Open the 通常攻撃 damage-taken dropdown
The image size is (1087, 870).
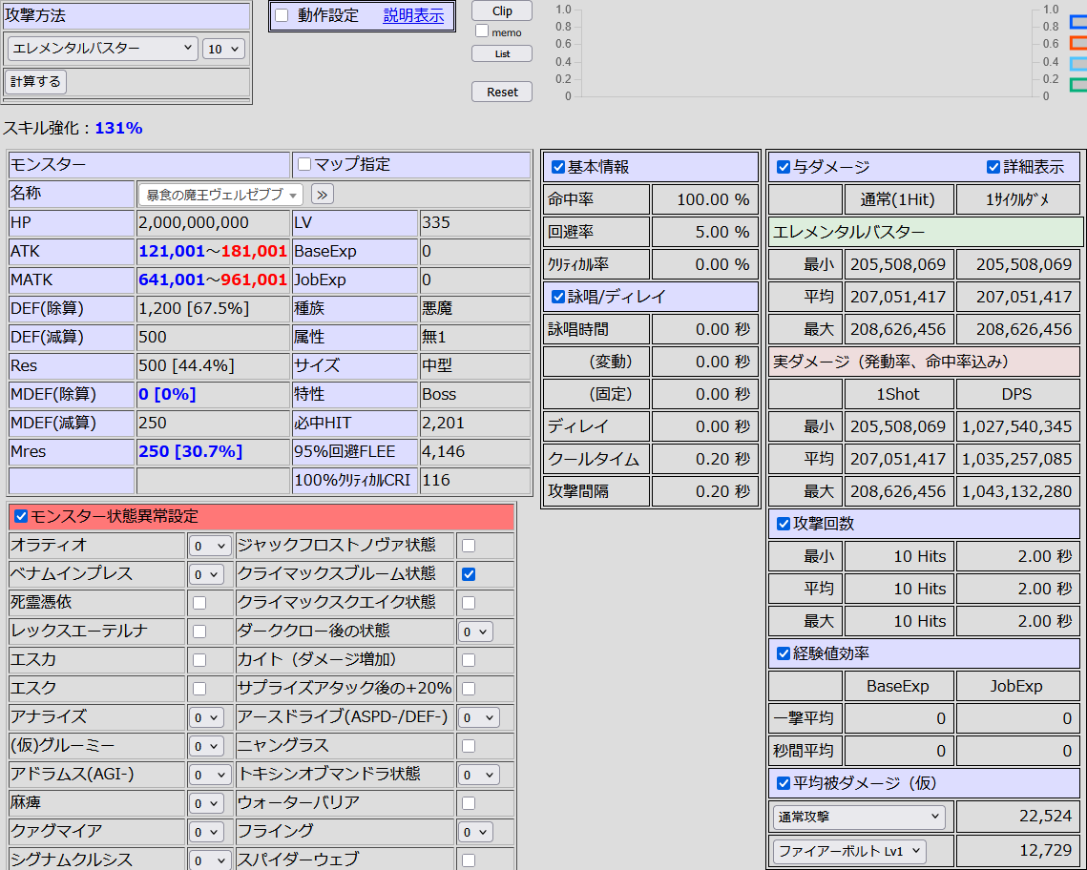(x=859, y=818)
